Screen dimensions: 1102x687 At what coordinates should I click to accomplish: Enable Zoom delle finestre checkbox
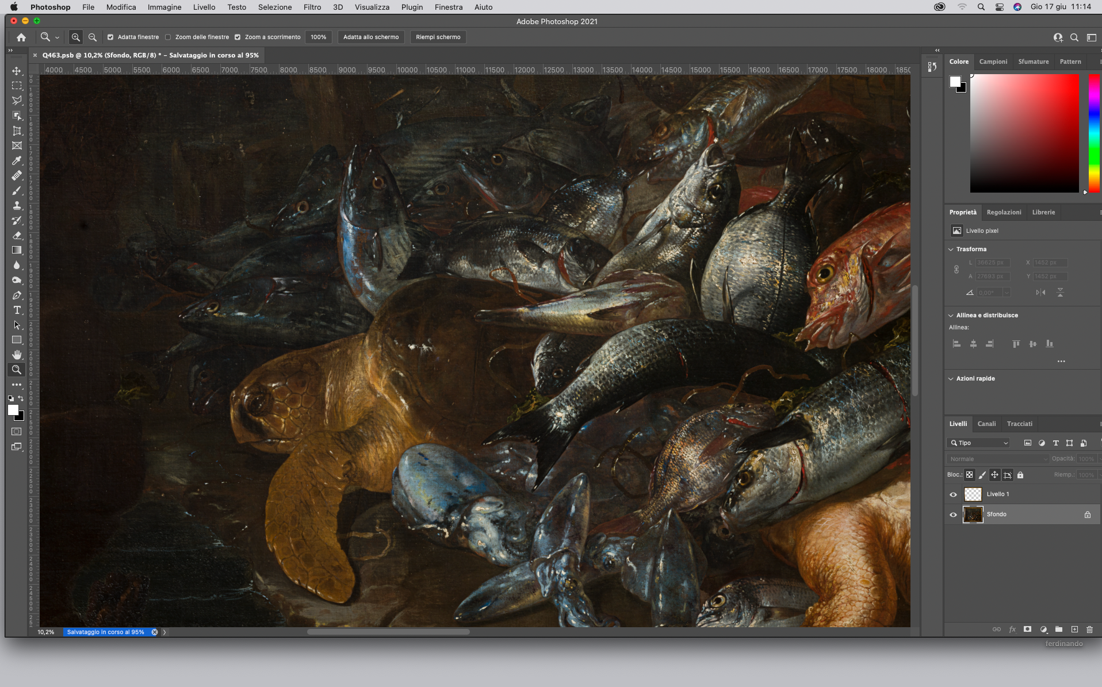[x=168, y=37]
